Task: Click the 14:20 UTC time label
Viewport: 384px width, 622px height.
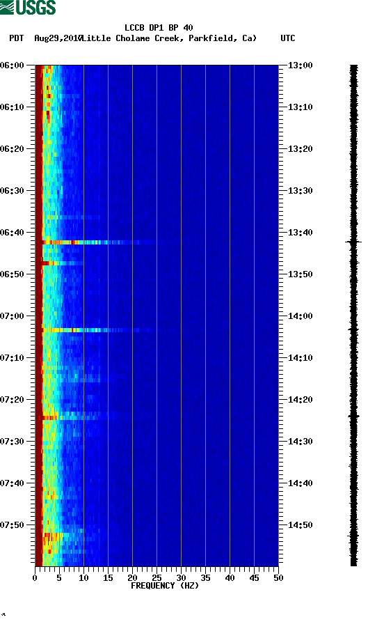Action: (x=300, y=400)
